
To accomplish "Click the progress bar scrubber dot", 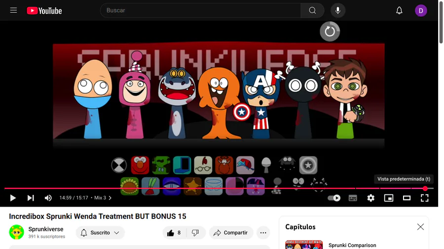I will [x=425, y=188].
